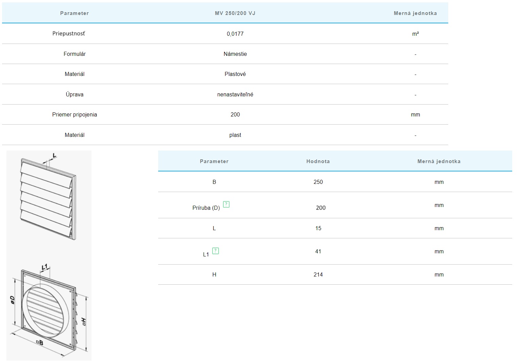Select the Plastové material value

pyautogui.click(x=235, y=74)
